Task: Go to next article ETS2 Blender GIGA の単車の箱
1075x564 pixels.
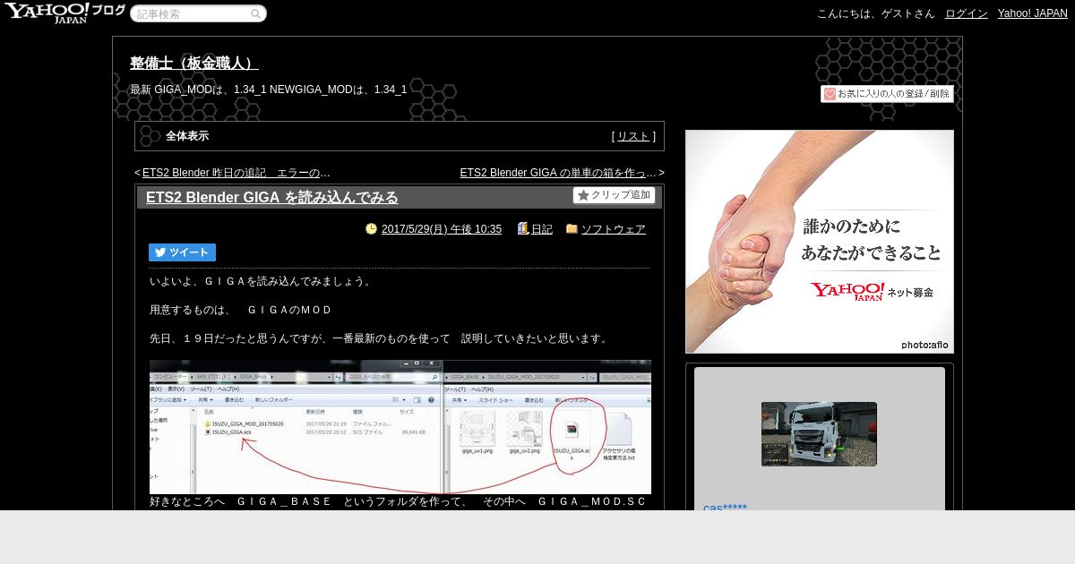Action: tap(558, 173)
